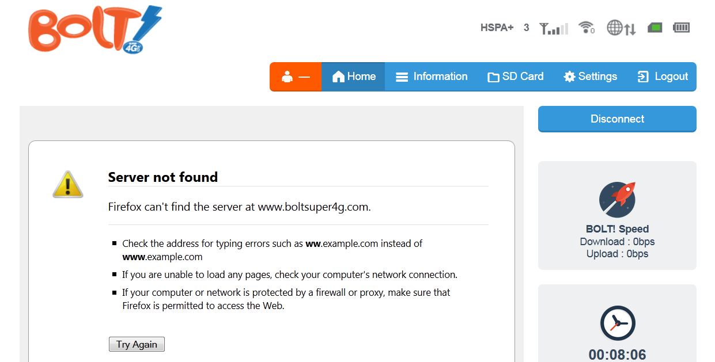
Task: Click the HSPA+ network type label
Action: [x=497, y=28]
